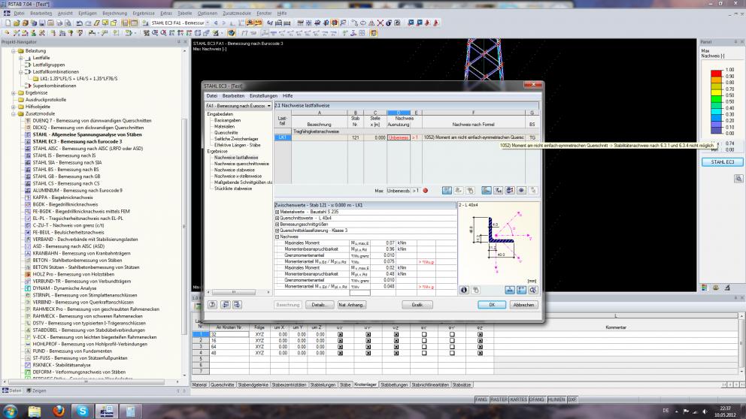The height and width of the screenshot is (419, 746).
Task: Click the Undo toolbar icon
Action: tap(80, 23)
